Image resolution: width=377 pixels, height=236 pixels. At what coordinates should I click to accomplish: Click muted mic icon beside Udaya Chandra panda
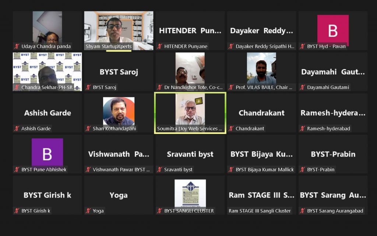point(17,46)
